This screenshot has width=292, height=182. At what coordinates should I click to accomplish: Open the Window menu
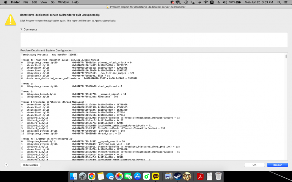pos(63,2)
